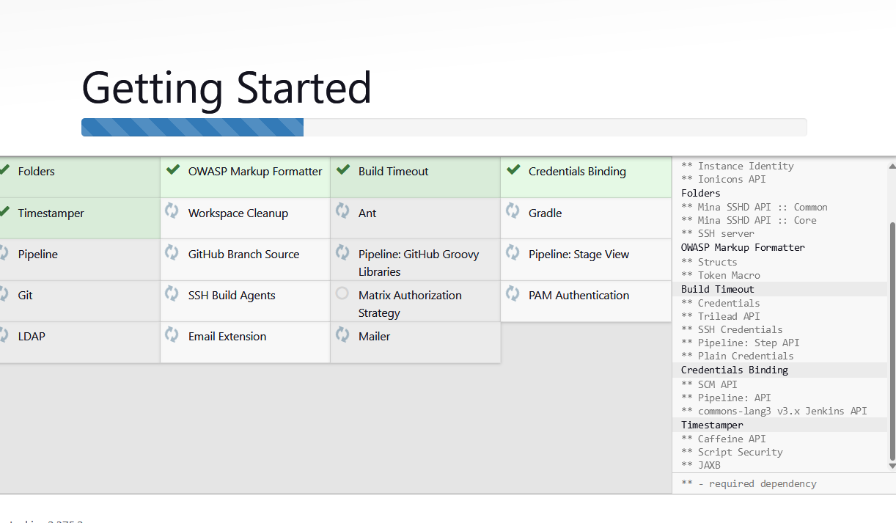896x523 pixels.
Task: Click the spinner beside PAM Authentication
Action: point(513,294)
